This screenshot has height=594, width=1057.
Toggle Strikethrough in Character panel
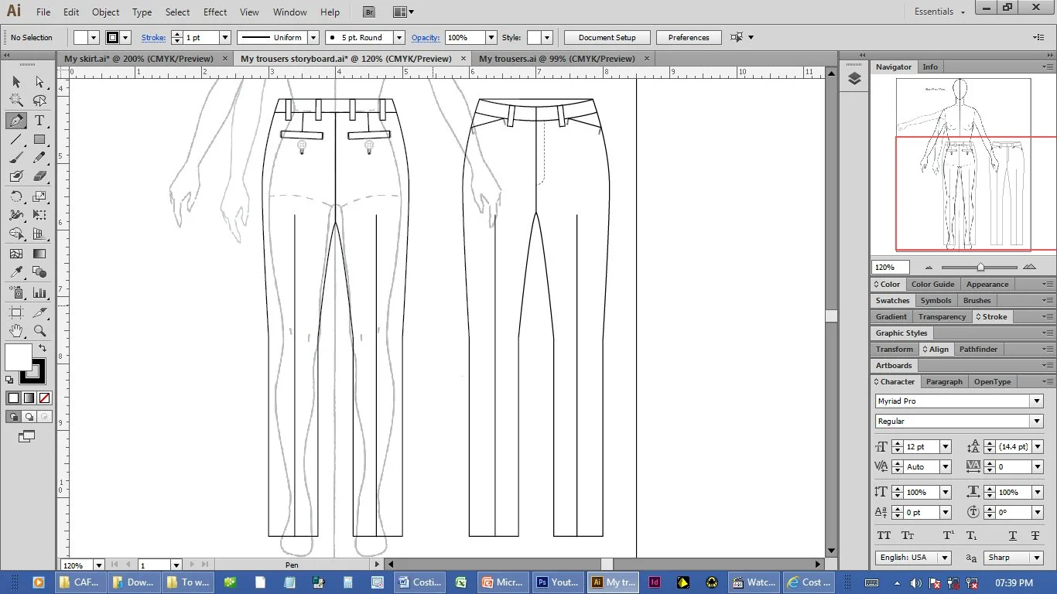(x=1035, y=535)
